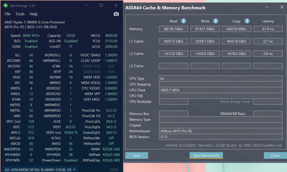The image size is (287, 172).
Task: Open the Tools menu
Action: (x=20, y=14)
